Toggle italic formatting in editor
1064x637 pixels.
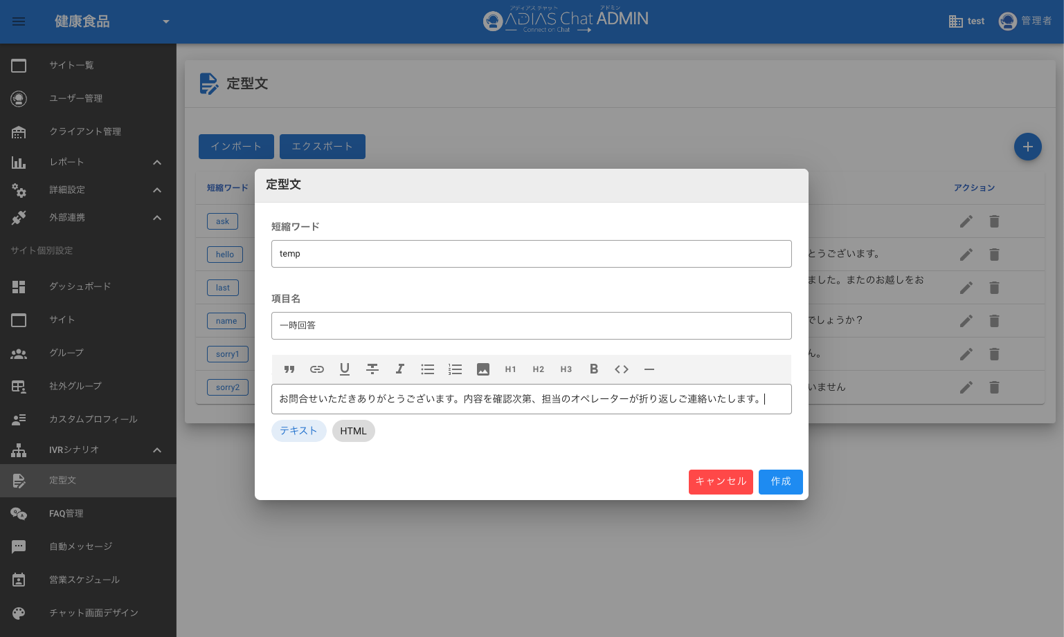click(x=400, y=369)
